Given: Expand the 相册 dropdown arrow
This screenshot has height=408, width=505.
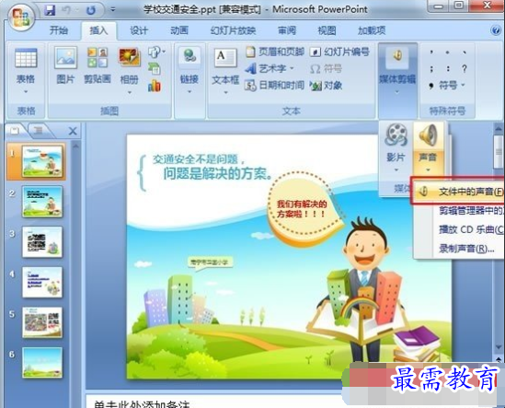Looking at the screenshot, I should tap(130, 93).
